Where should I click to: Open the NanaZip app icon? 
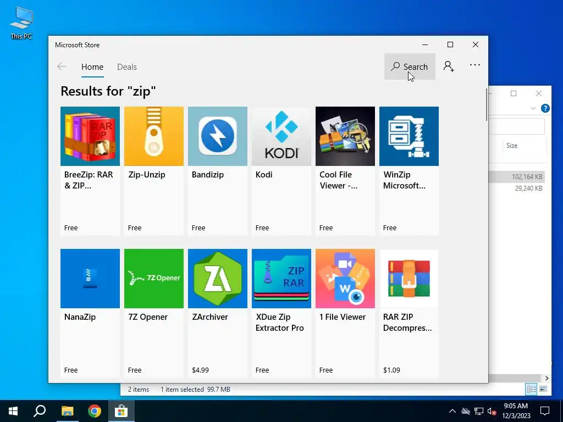tap(90, 279)
